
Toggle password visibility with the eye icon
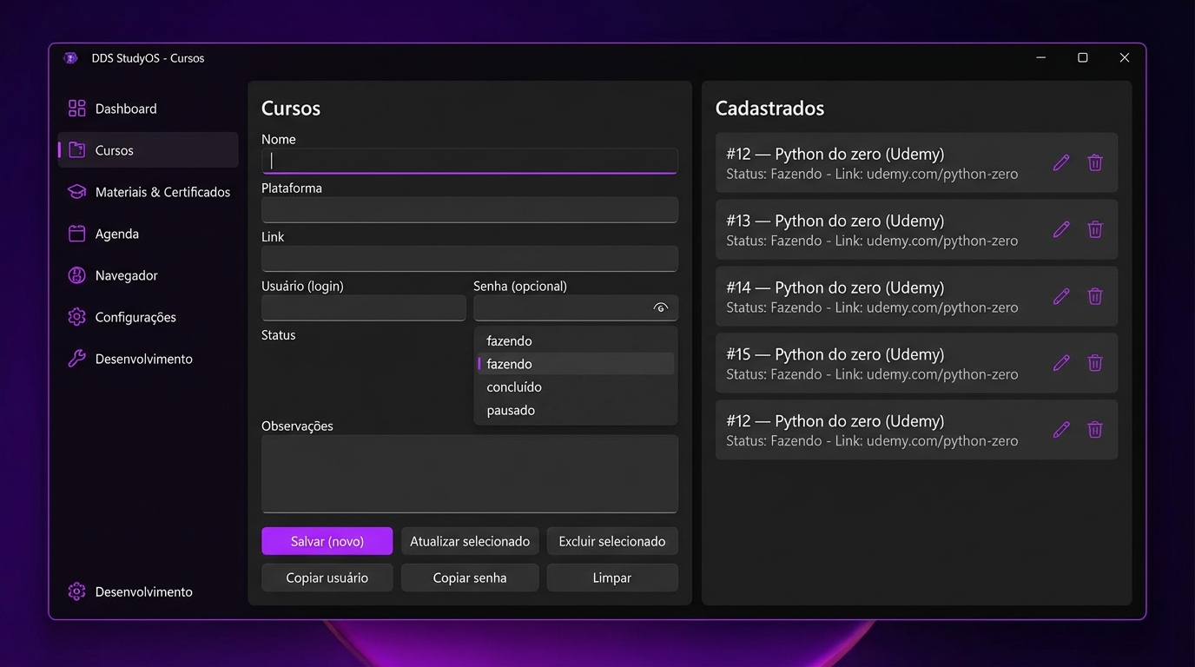pos(660,307)
